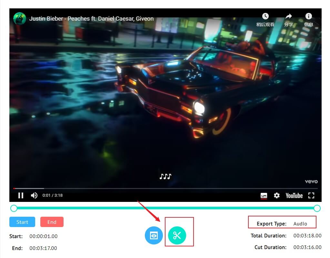Click the Cut Duration value 00:03:16.00
This screenshot has width=330, height=258.
(x=307, y=247)
